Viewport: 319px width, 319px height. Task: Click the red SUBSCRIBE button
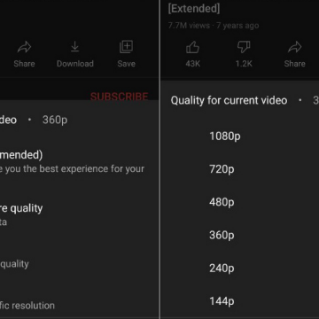tap(119, 97)
